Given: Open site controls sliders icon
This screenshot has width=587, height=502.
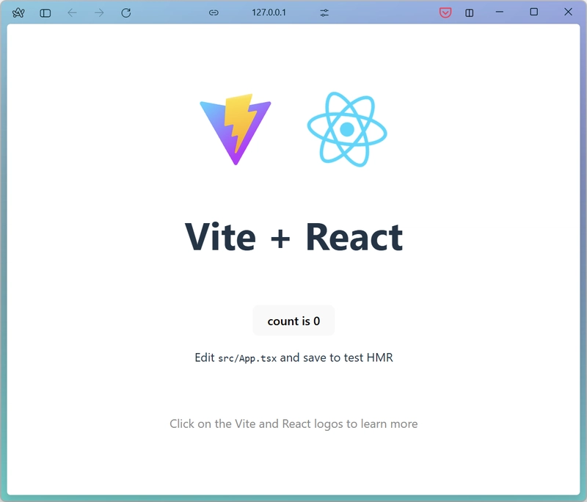Looking at the screenshot, I should [324, 12].
